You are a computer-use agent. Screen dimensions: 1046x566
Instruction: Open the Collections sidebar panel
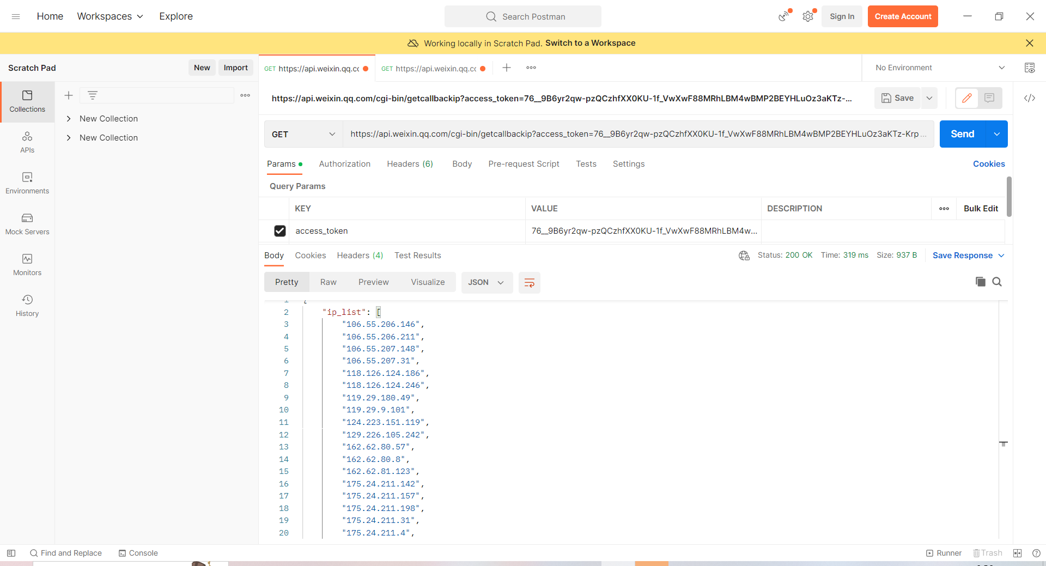click(x=27, y=102)
